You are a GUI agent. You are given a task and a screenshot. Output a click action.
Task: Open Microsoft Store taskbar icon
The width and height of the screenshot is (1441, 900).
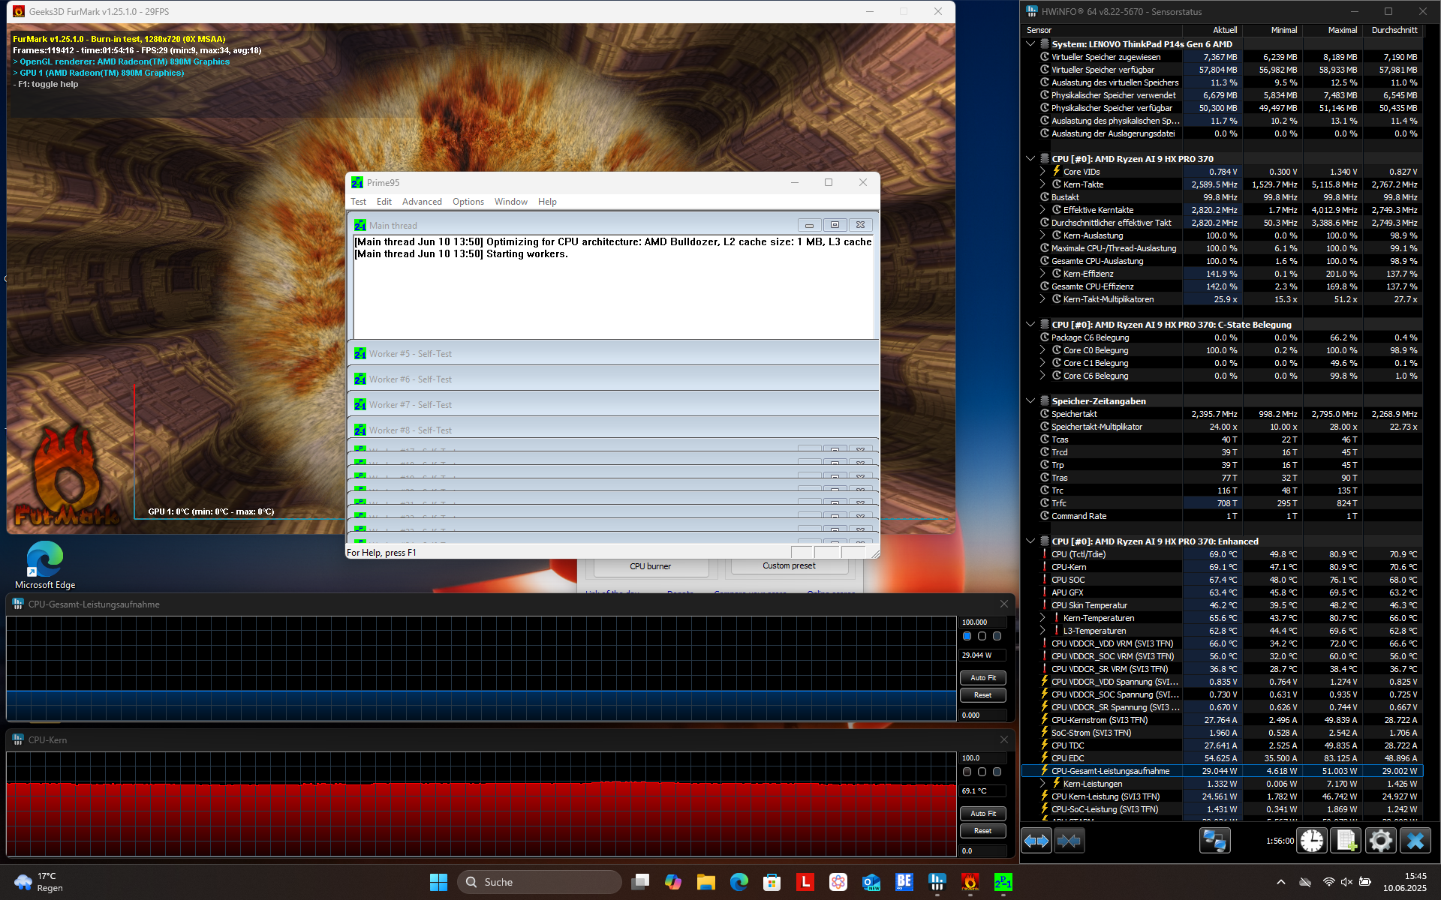[x=772, y=882]
